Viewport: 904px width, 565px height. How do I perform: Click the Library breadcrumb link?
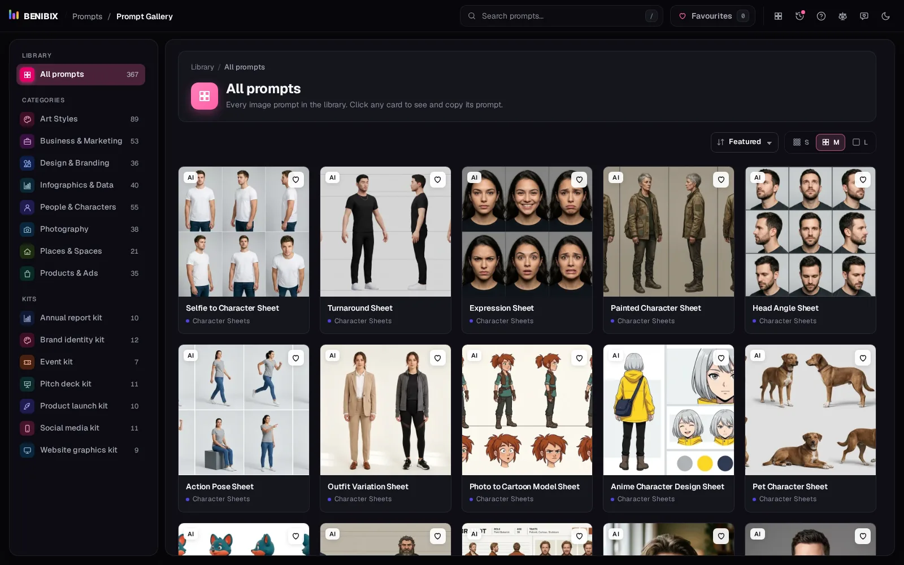click(x=202, y=67)
